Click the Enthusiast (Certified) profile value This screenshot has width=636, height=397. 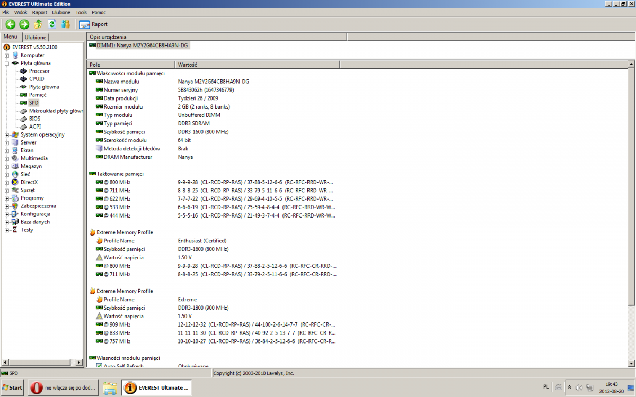(x=202, y=241)
